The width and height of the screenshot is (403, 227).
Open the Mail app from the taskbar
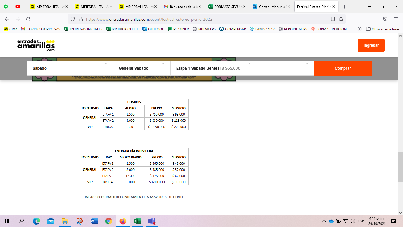[50, 221]
